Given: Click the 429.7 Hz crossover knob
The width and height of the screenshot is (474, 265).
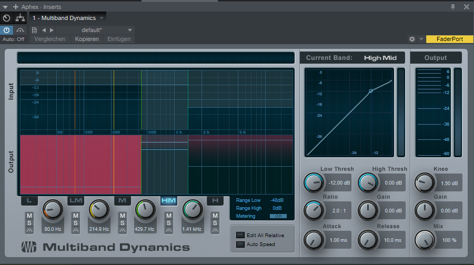Looking at the screenshot, I should point(145,210).
